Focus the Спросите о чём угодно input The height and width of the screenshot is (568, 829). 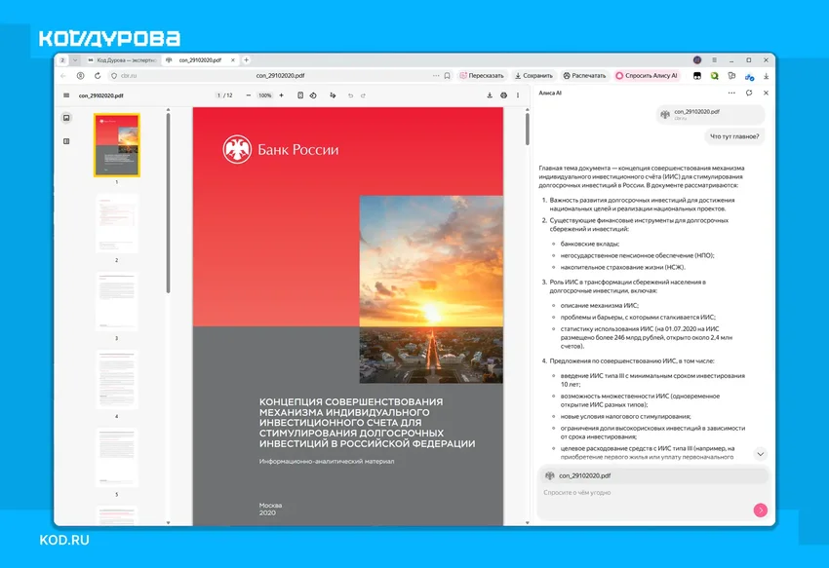645,492
